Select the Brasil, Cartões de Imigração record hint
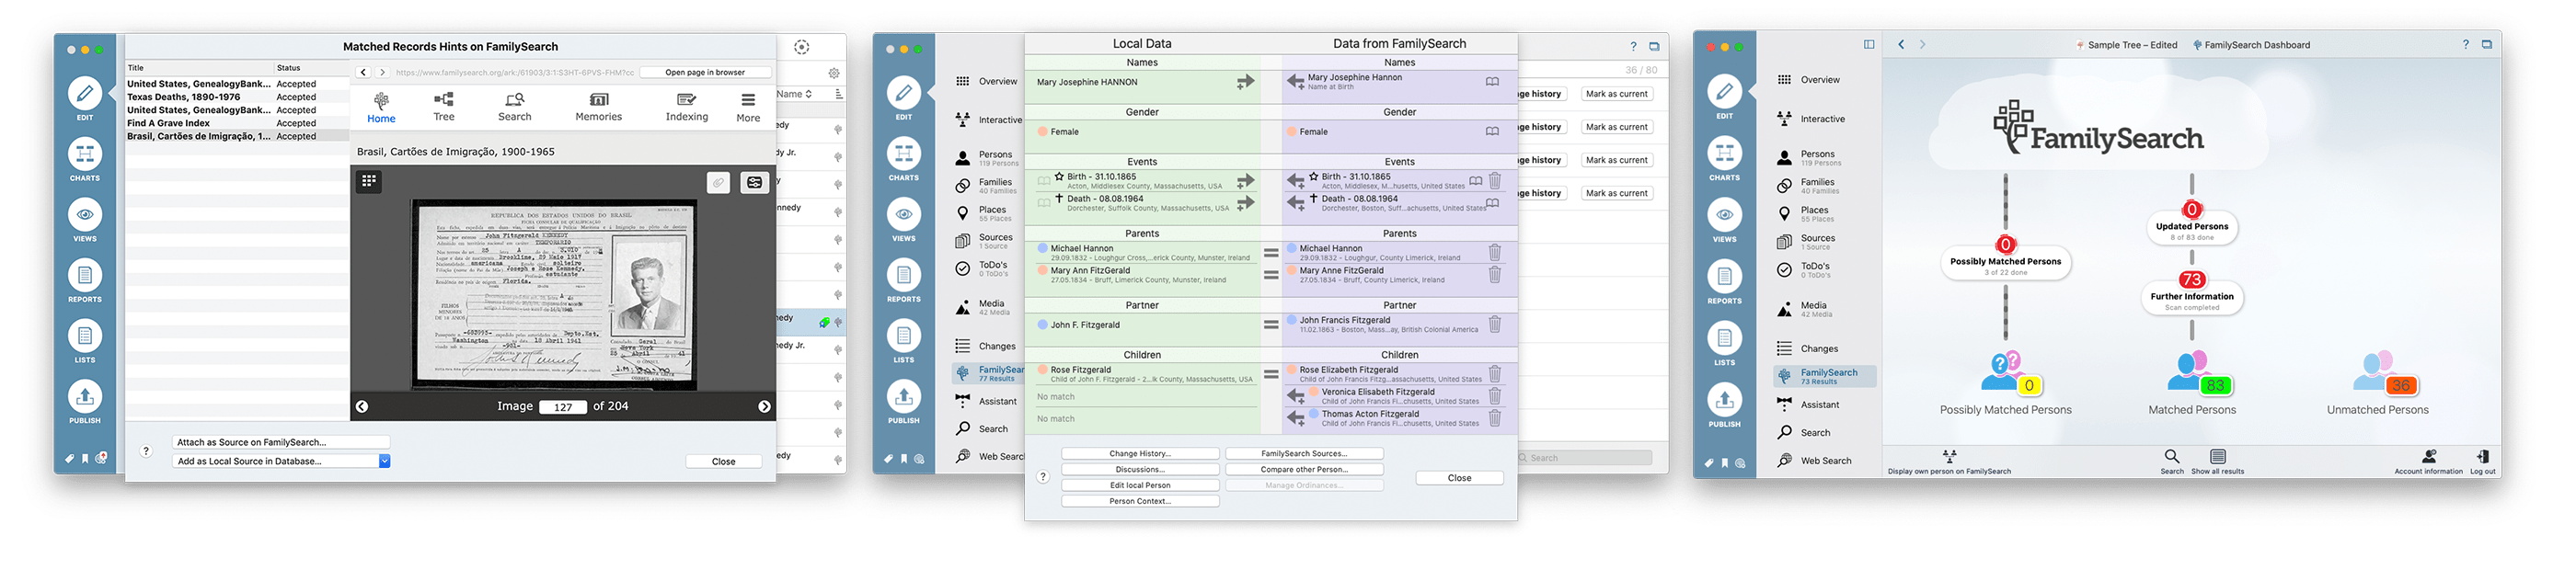The width and height of the screenshot is (2576, 570). pyautogui.click(x=237, y=136)
